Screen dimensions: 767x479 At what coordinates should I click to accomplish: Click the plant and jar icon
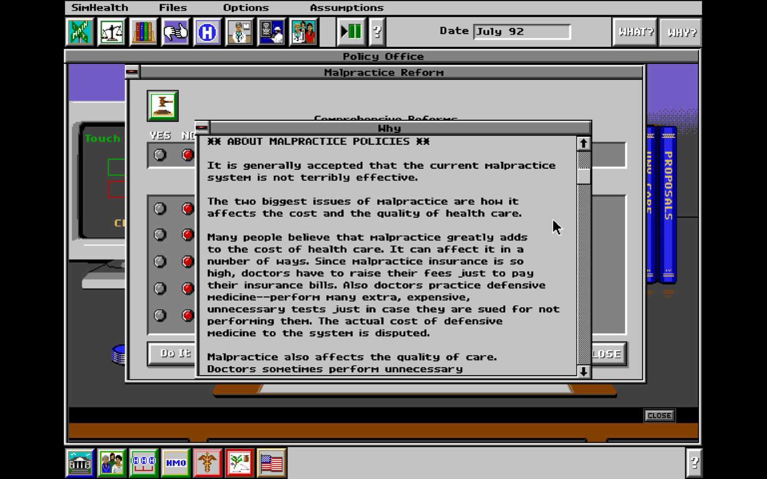coord(240,463)
